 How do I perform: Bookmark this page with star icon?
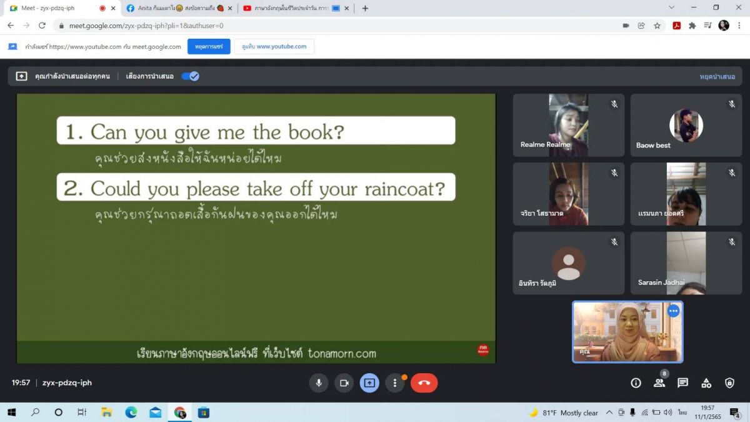click(x=657, y=26)
